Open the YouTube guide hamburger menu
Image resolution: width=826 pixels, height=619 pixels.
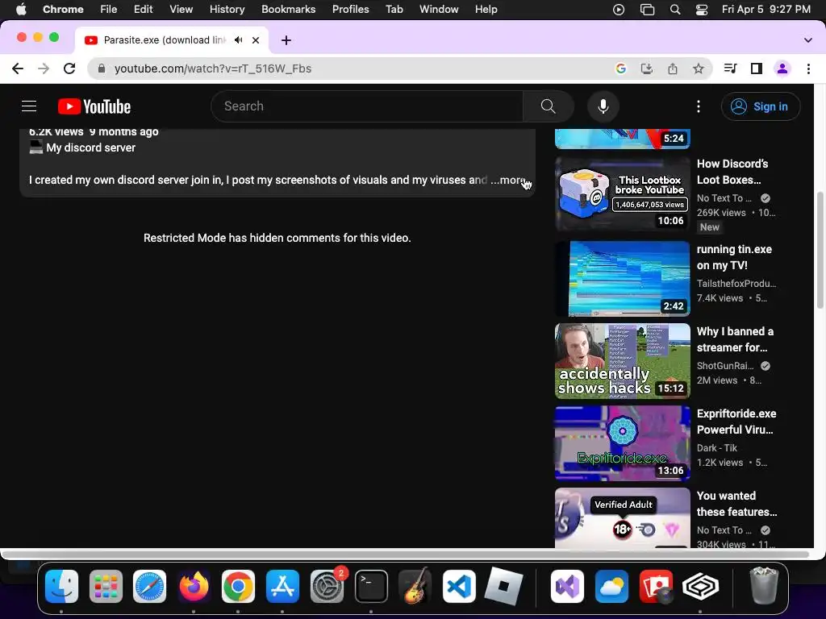(29, 106)
